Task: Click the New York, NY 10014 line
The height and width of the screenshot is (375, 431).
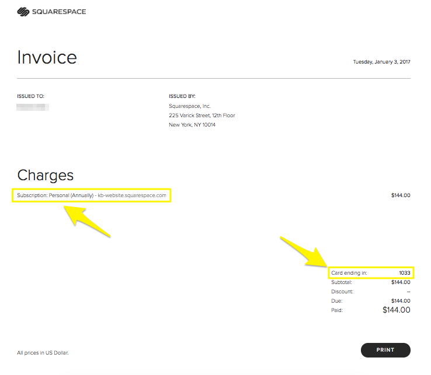Action: (x=192, y=125)
